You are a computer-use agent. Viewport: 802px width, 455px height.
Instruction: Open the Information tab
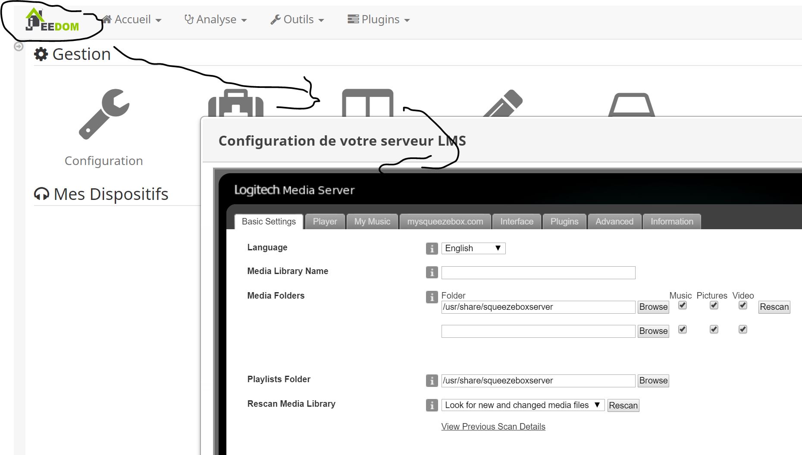pyautogui.click(x=672, y=221)
